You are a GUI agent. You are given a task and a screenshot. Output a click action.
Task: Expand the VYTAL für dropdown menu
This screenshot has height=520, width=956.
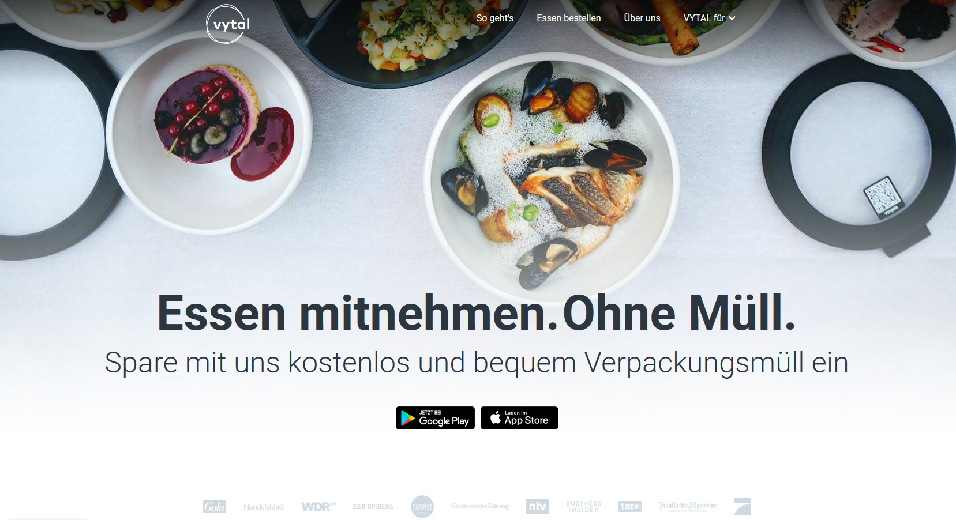click(709, 18)
